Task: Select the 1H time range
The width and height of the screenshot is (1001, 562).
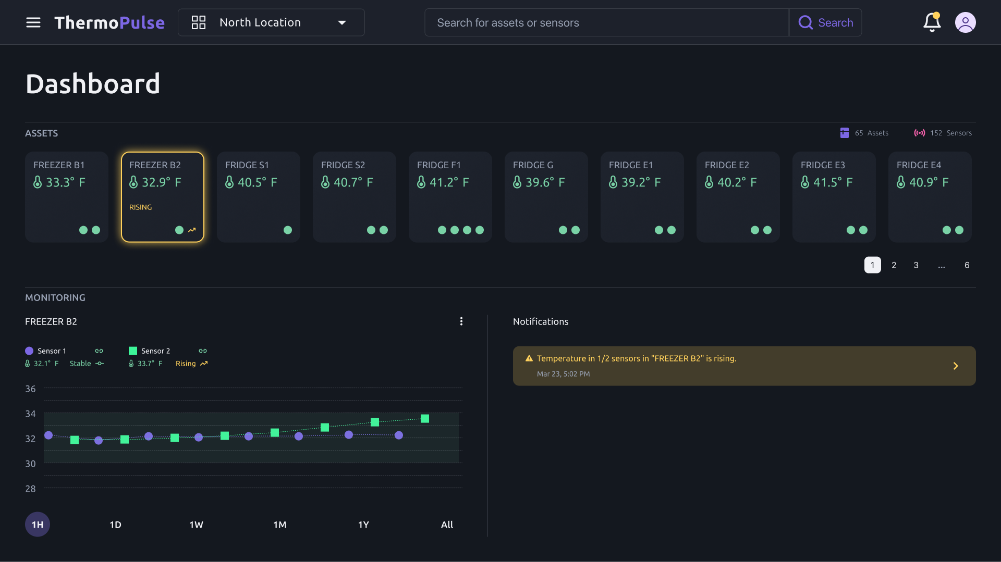Action: pos(37,524)
